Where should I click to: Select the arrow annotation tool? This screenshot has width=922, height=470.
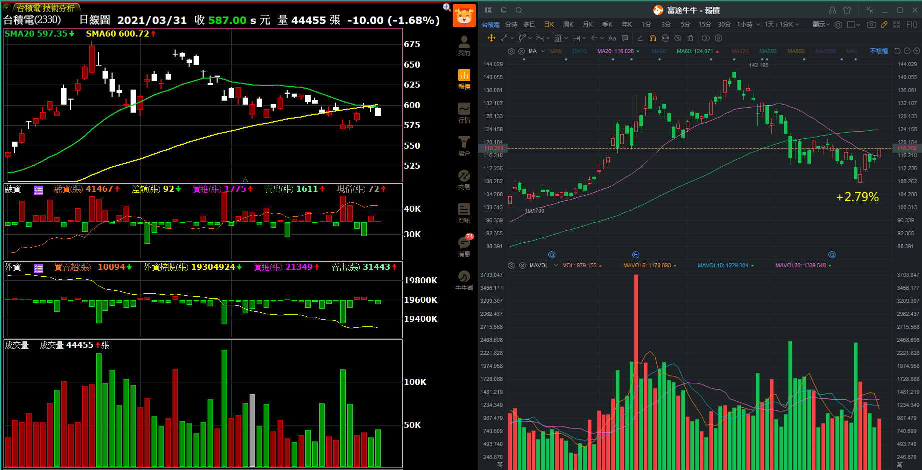tap(594, 38)
